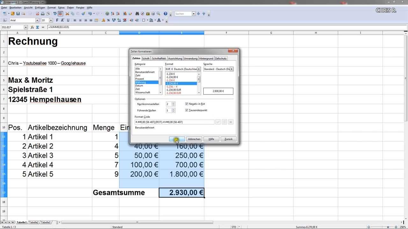Choose -1.234,00 EUR black format entry
This screenshot has height=229, width=408.
[x=173, y=90]
